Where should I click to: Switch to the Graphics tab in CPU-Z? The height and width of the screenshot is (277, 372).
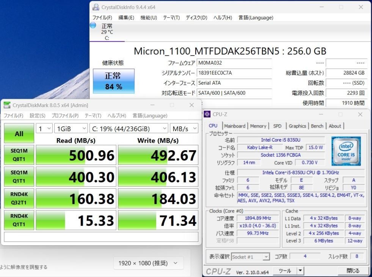point(297,126)
